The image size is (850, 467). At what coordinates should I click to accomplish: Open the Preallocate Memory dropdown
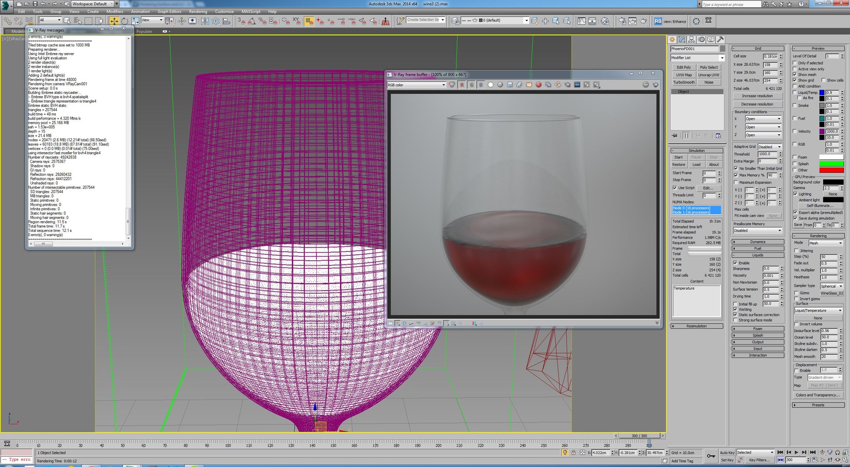click(758, 231)
